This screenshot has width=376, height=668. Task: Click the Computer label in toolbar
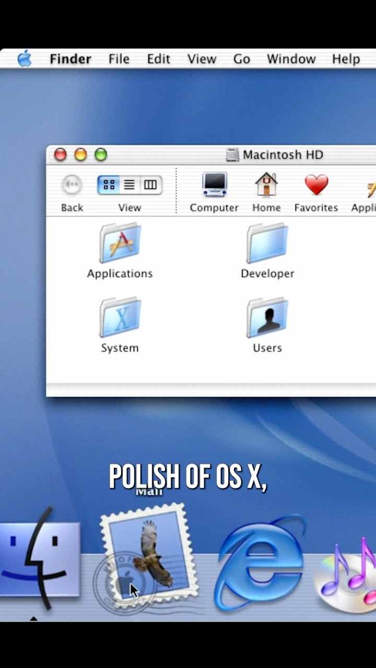214,208
